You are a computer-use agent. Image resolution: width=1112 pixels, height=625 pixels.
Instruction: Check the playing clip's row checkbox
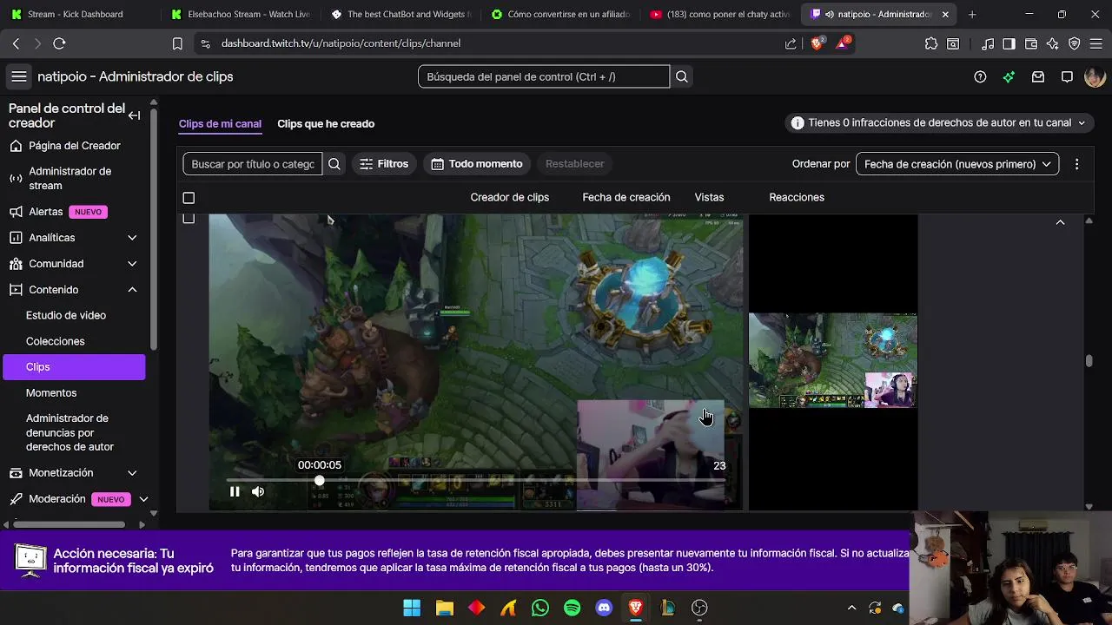pyautogui.click(x=189, y=219)
